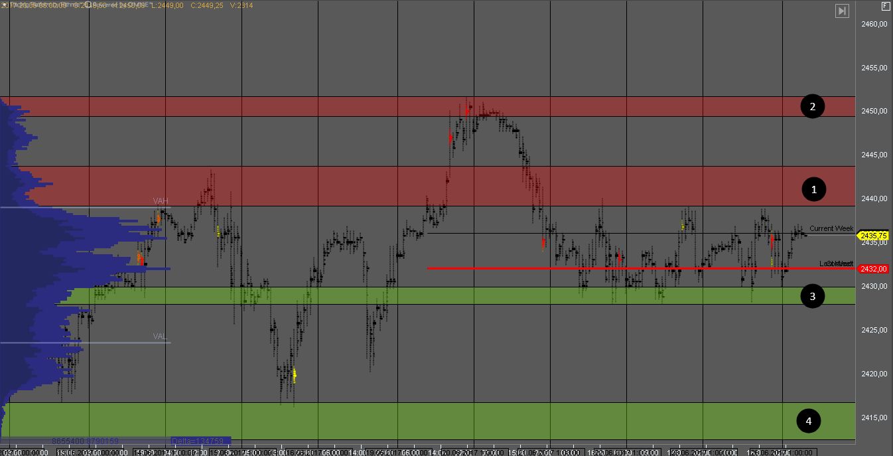Image resolution: width=893 pixels, height=456 pixels.
Task: Click the Delta value box at bottom
Action: (x=200, y=440)
